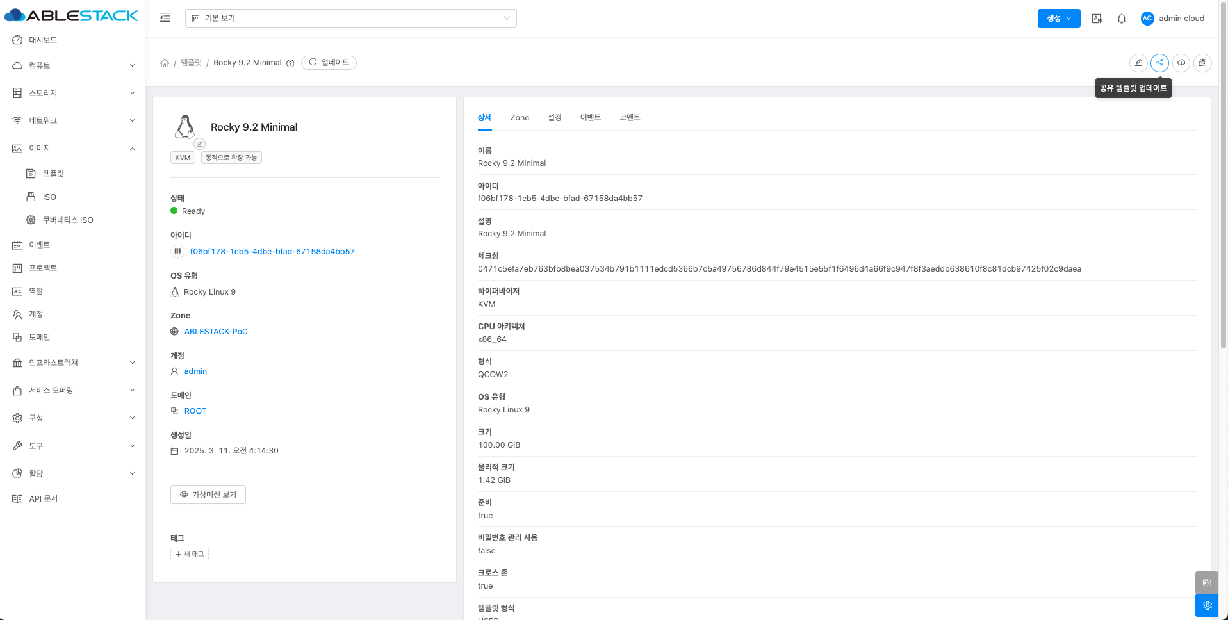Click the 가상머신 보기 button
This screenshot has height=620, width=1228.
(x=208, y=494)
